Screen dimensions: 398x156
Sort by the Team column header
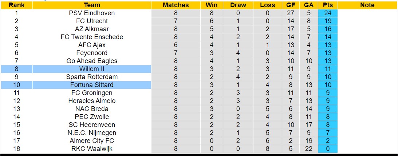point(92,5)
